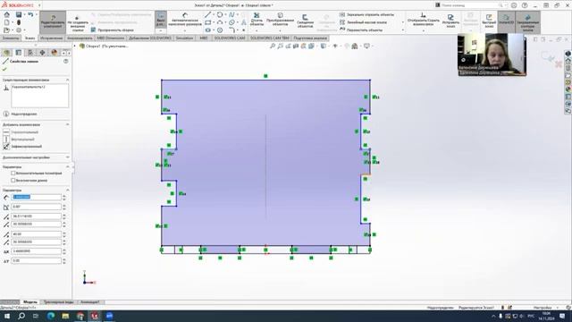Click the Open file icon
The width and height of the screenshot is (572, 322).
tap(6, 30)
